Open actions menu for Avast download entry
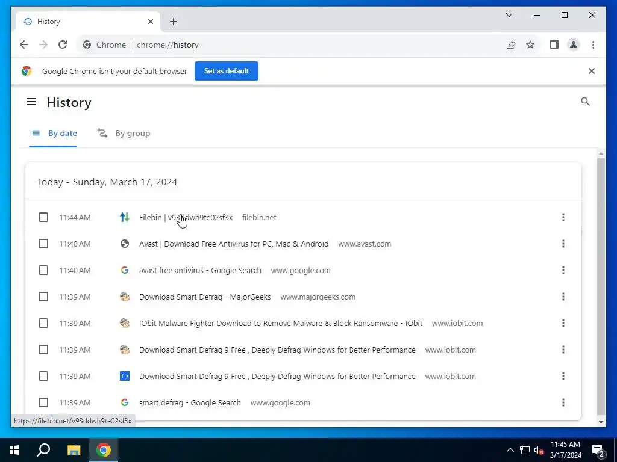The width and height of the screenshot is (617, 462). tap(563, 244)
